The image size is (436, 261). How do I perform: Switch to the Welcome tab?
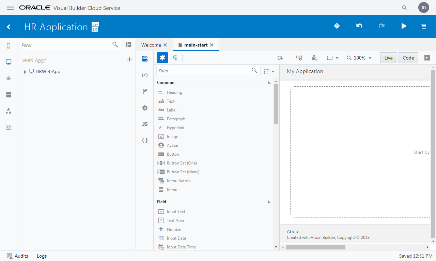[151, 45]
